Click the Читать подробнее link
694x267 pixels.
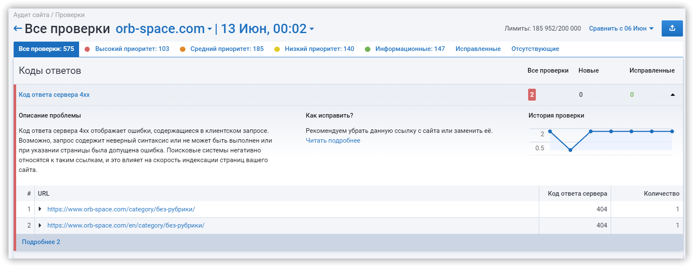point(333,141)
